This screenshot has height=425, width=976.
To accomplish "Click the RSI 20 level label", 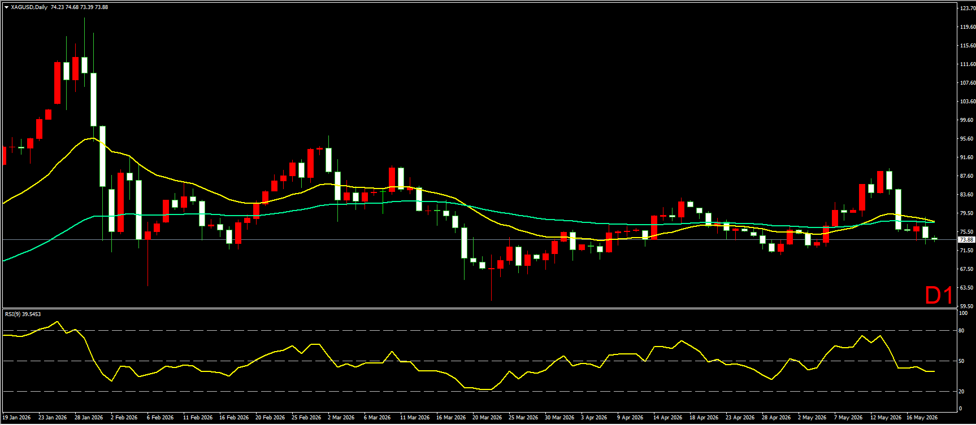I will pos(962,391).
